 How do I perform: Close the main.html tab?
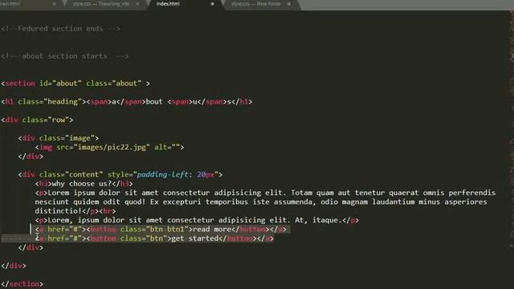(x=54, y=4)
